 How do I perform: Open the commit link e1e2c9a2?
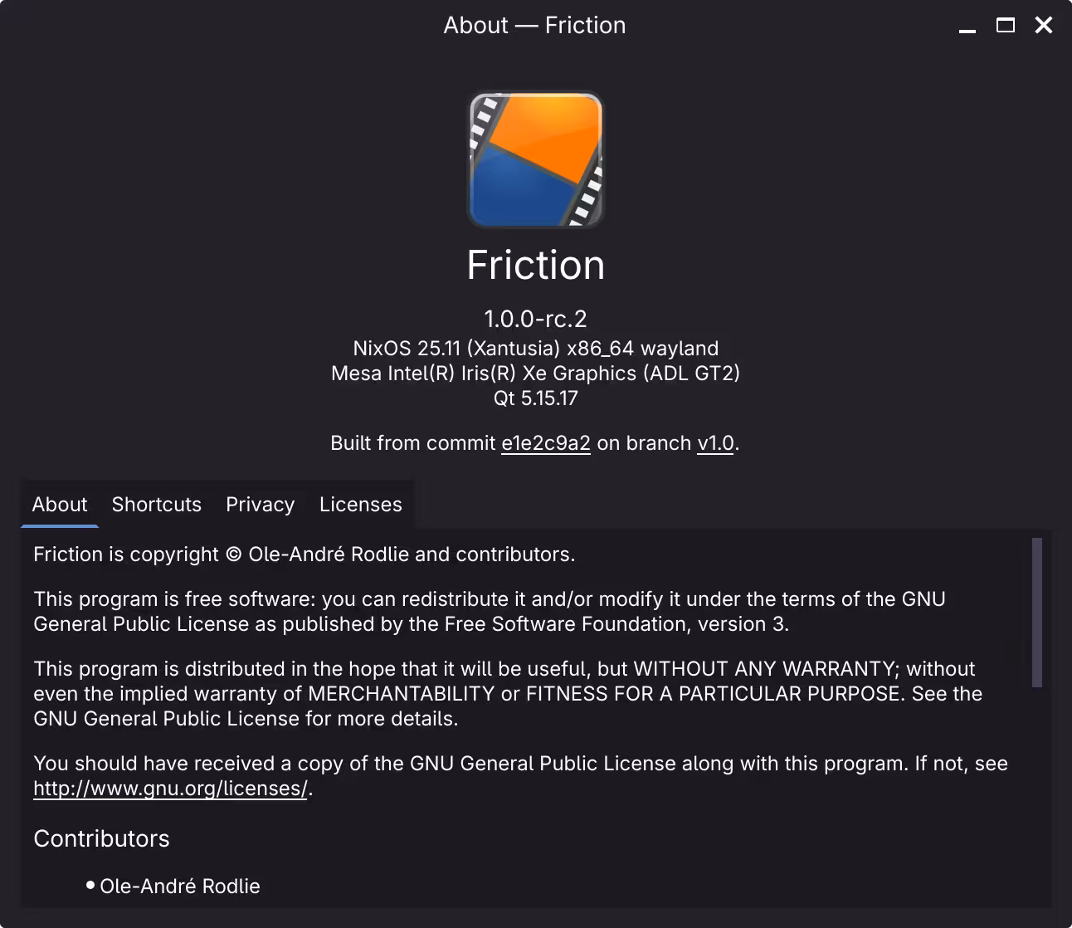click(545, 442)
